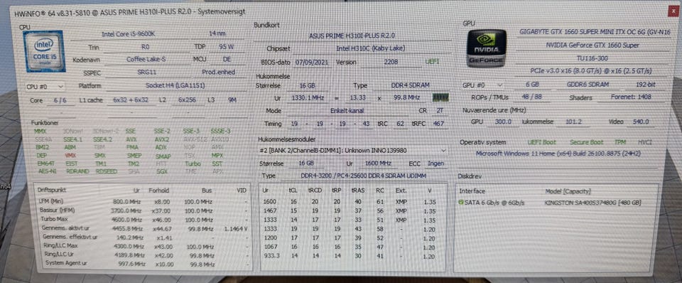Select the Enkelt-kanal mode field
Viewport: 682px width, 283px height.
(x=347, y=111)
